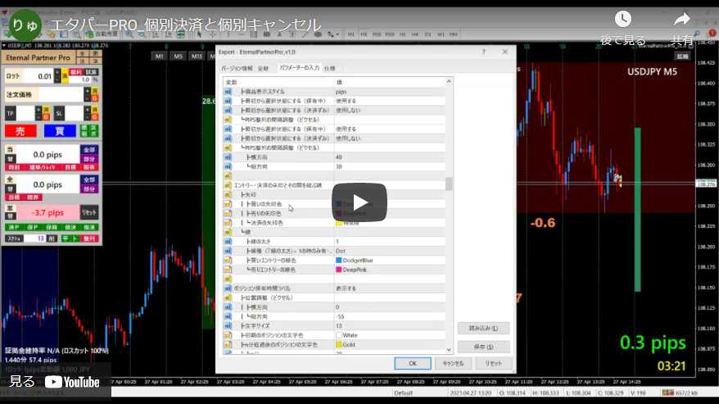Click リセット in the Expert dialog

tap(494, 363)
